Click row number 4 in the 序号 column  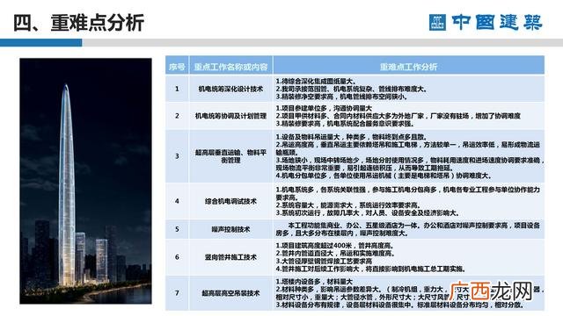(x=177, y=201)
